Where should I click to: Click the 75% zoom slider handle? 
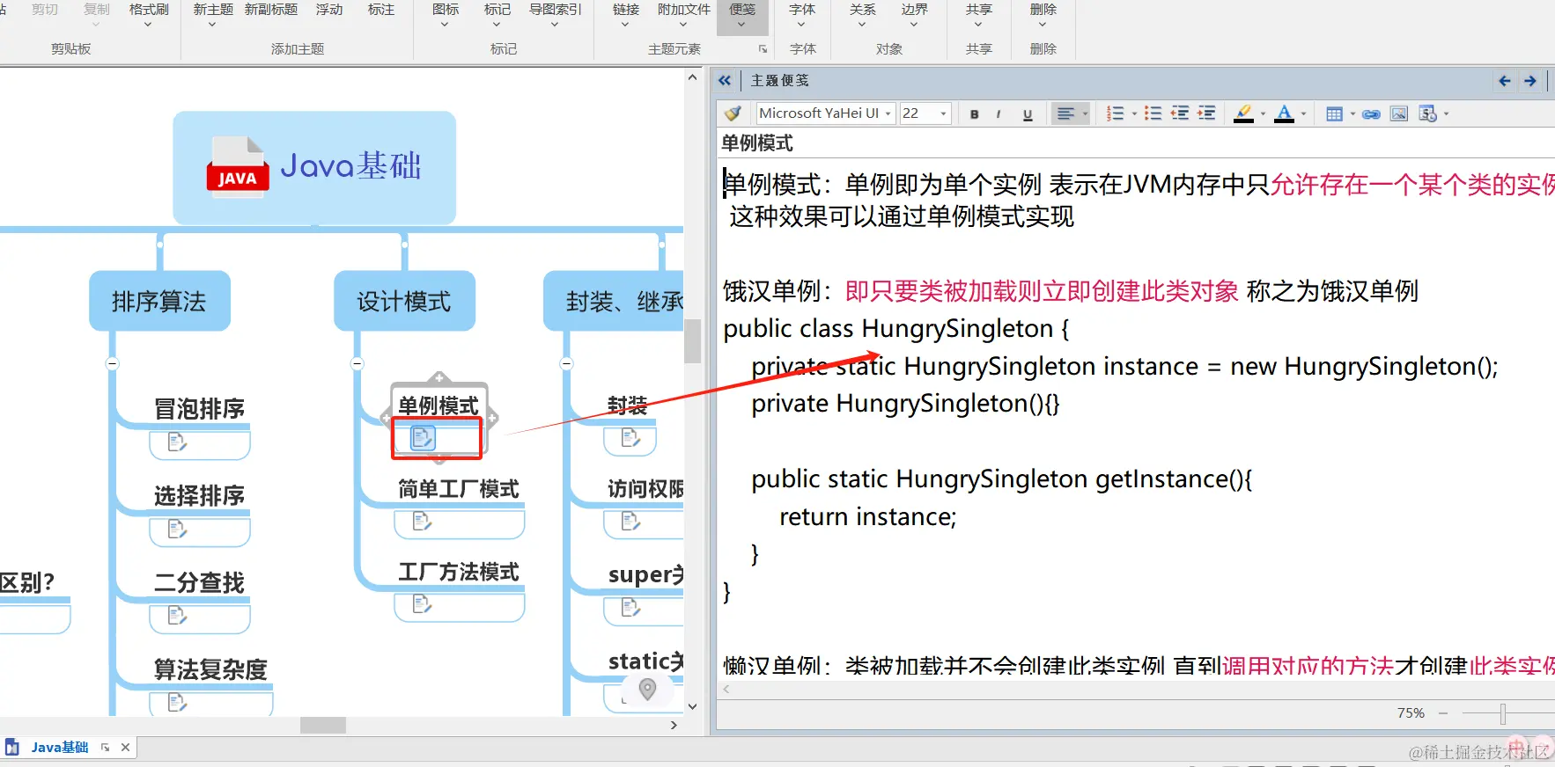coord(1503,713)
